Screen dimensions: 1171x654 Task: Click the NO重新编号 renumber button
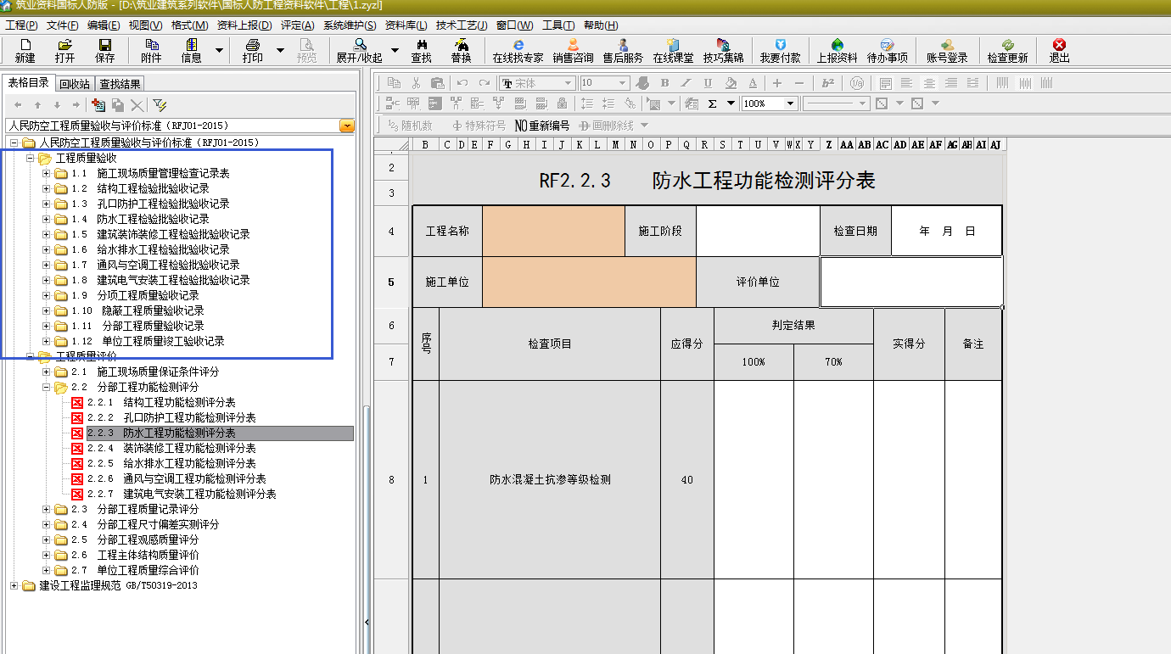tap(542, 126)
